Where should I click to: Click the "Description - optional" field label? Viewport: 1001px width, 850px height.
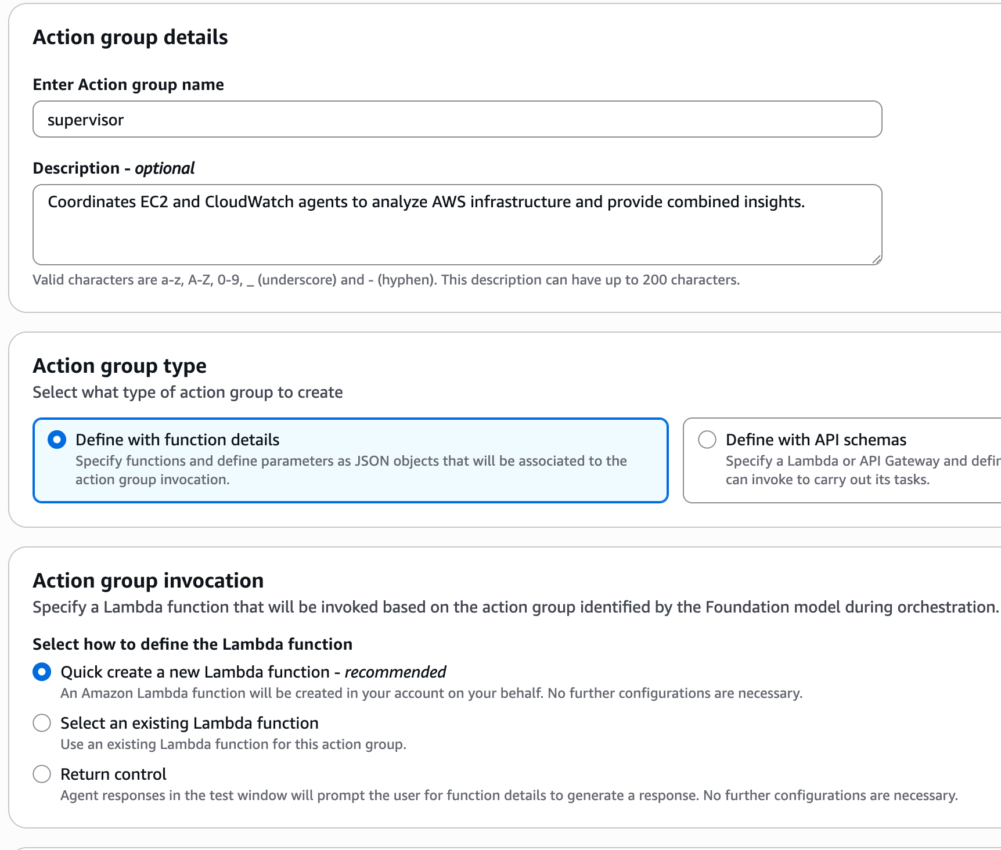tap(114, 168)
